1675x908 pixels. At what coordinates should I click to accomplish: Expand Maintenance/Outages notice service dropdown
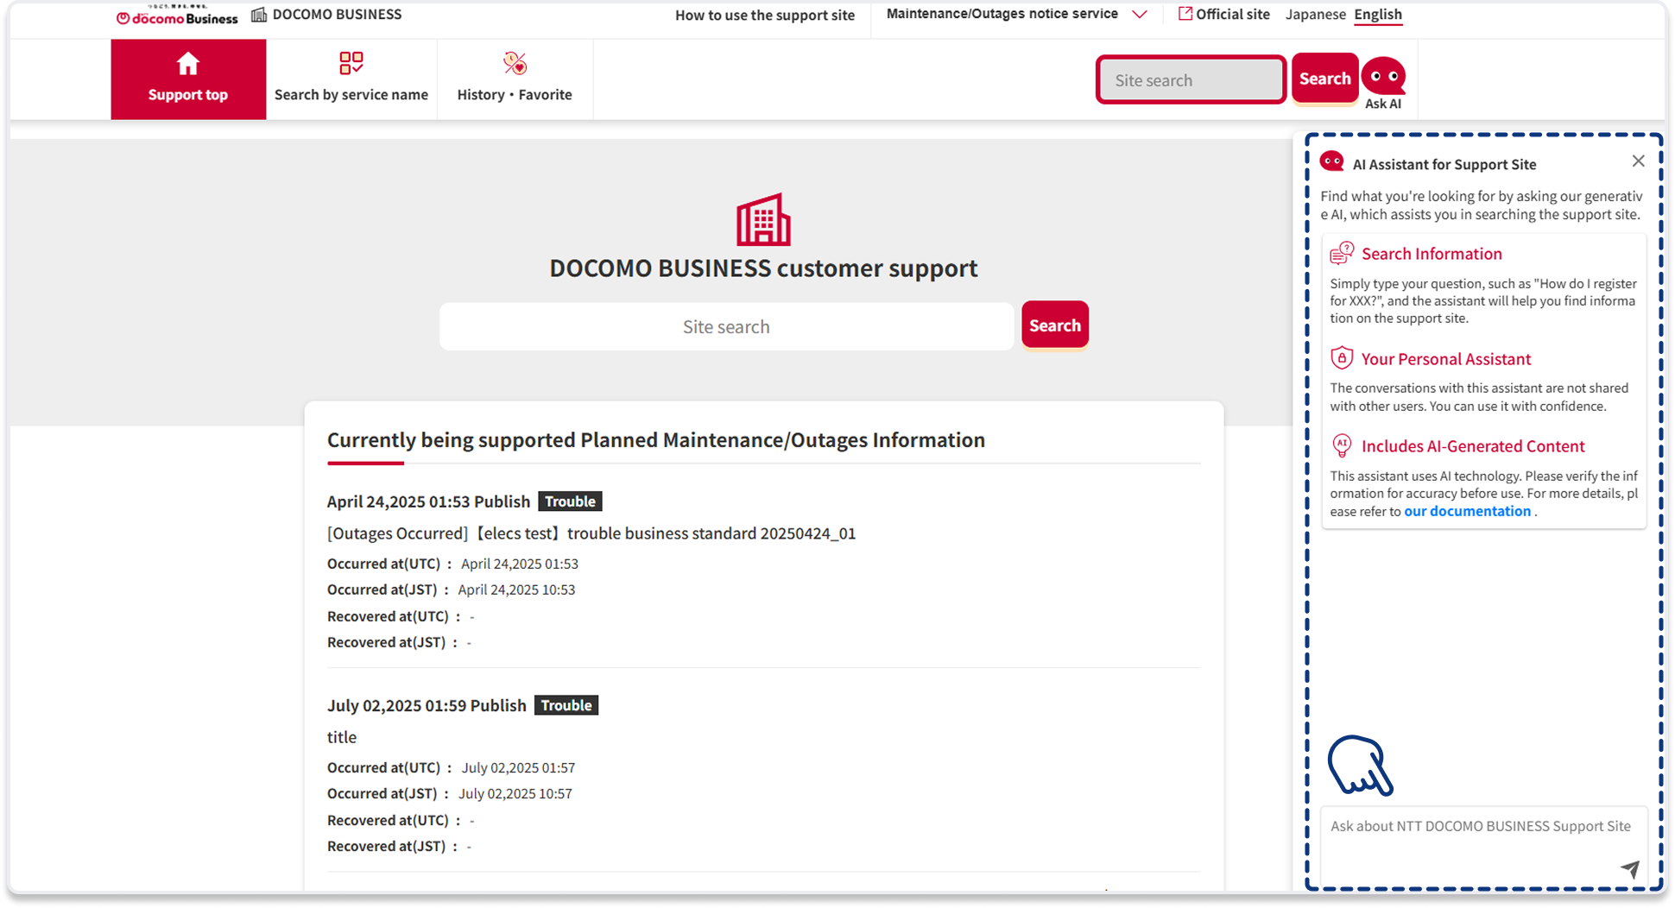tap(1140, 15)
